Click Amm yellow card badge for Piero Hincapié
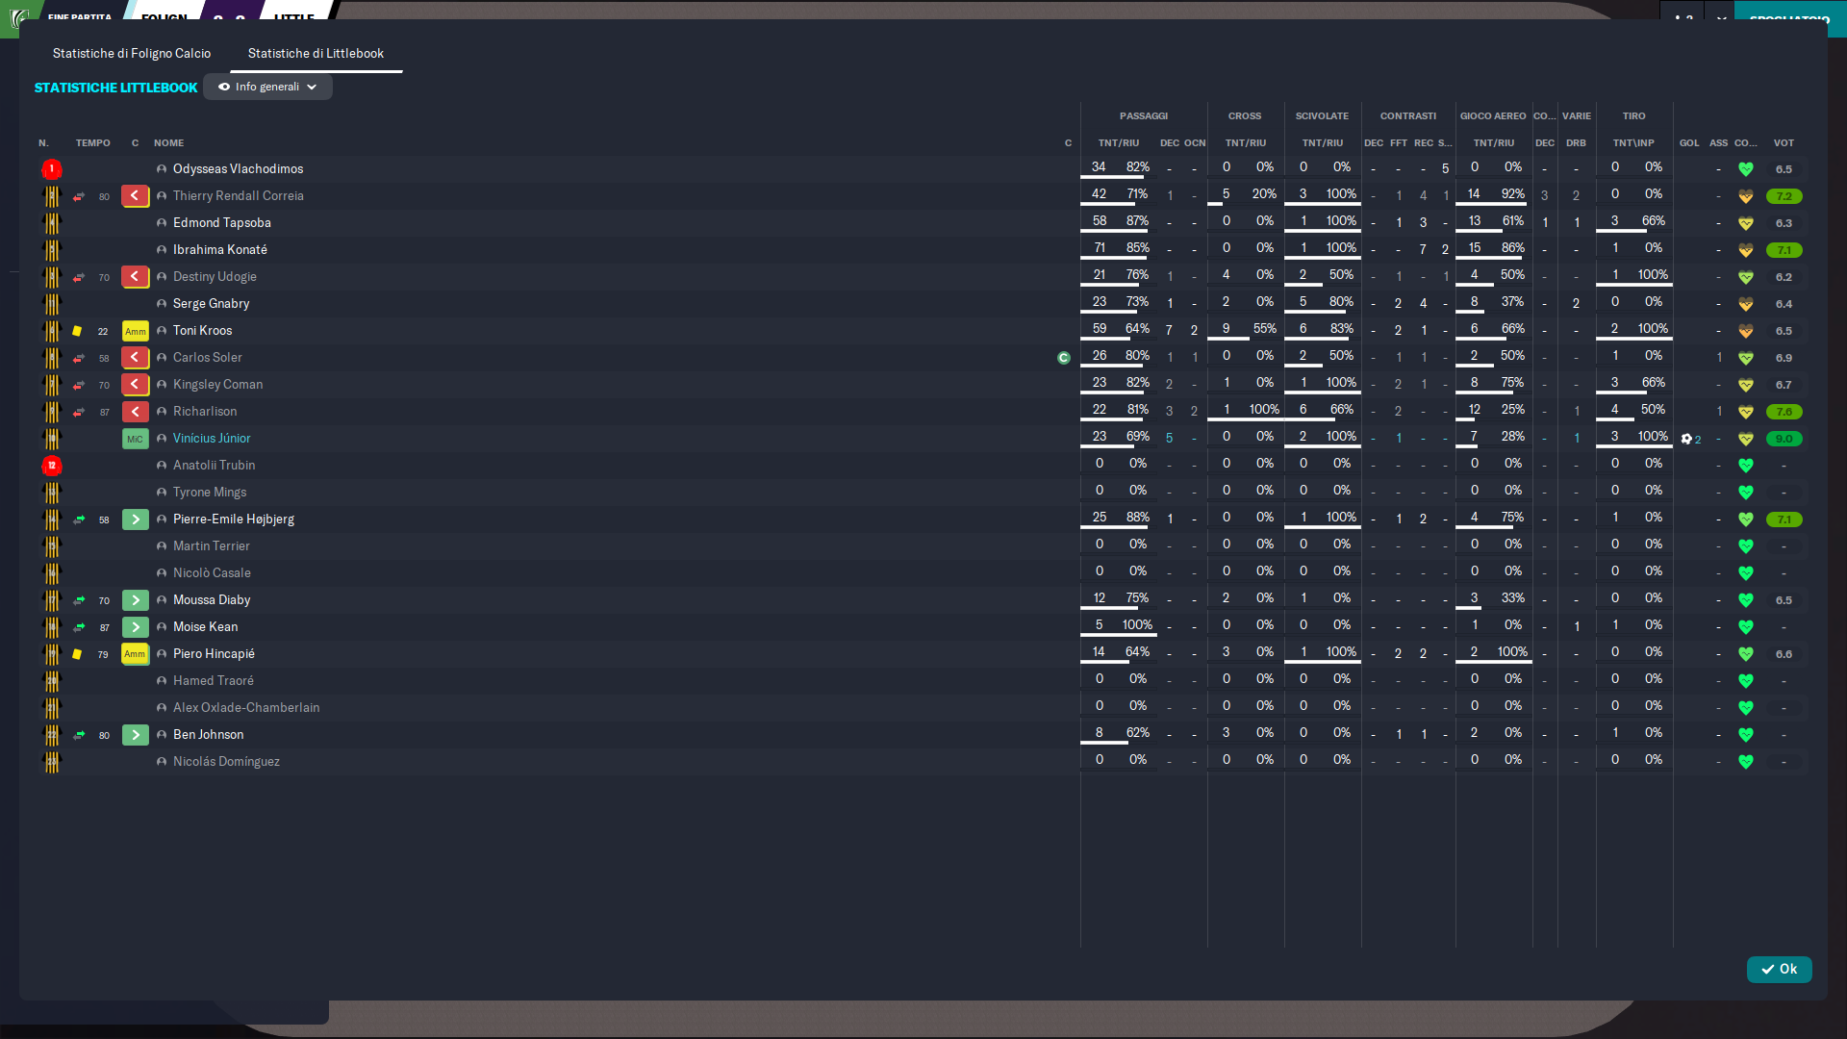Image resolution: width=1847 pixels, height=1039 pixels. click(135, 654)
